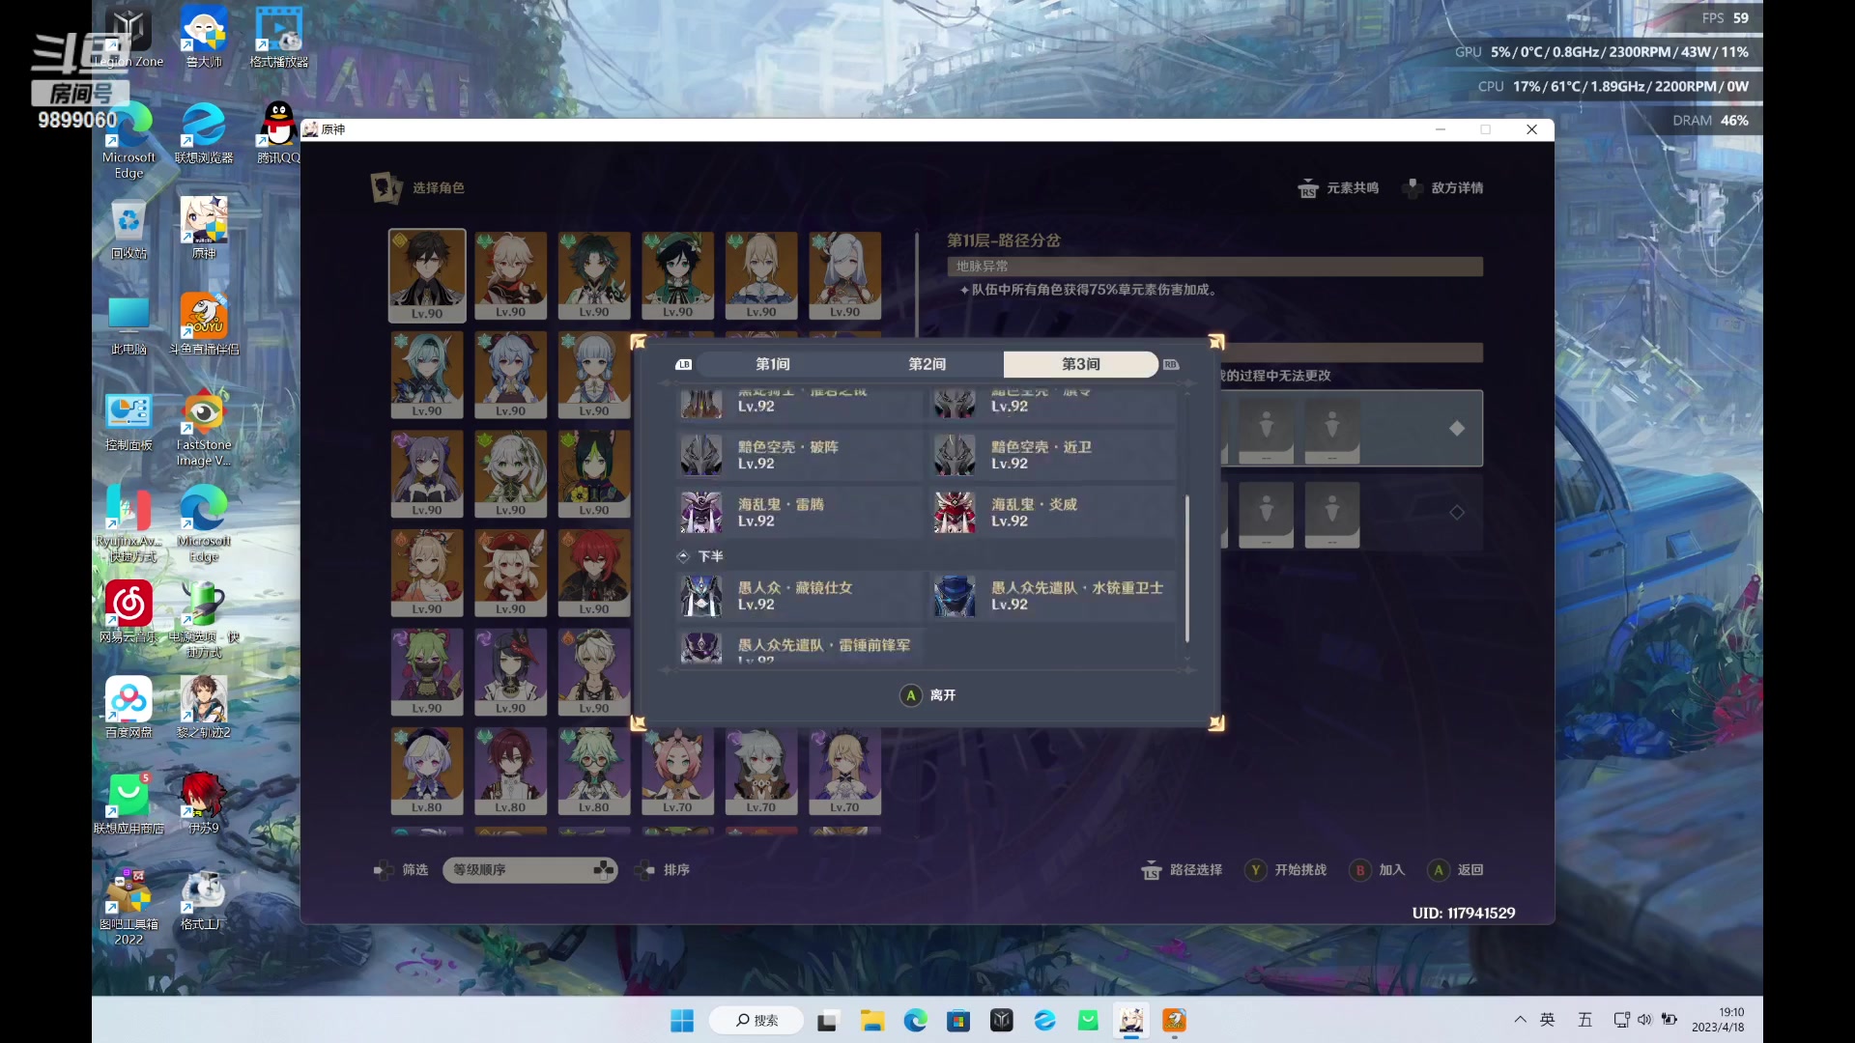Image resolution: width=1855 pixels, height=1043 pixels.
Task: Open the 鲁大师 desktop shortcut
Action: [204, 39]
